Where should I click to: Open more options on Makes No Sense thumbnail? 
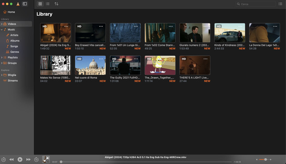coord(66,59)
